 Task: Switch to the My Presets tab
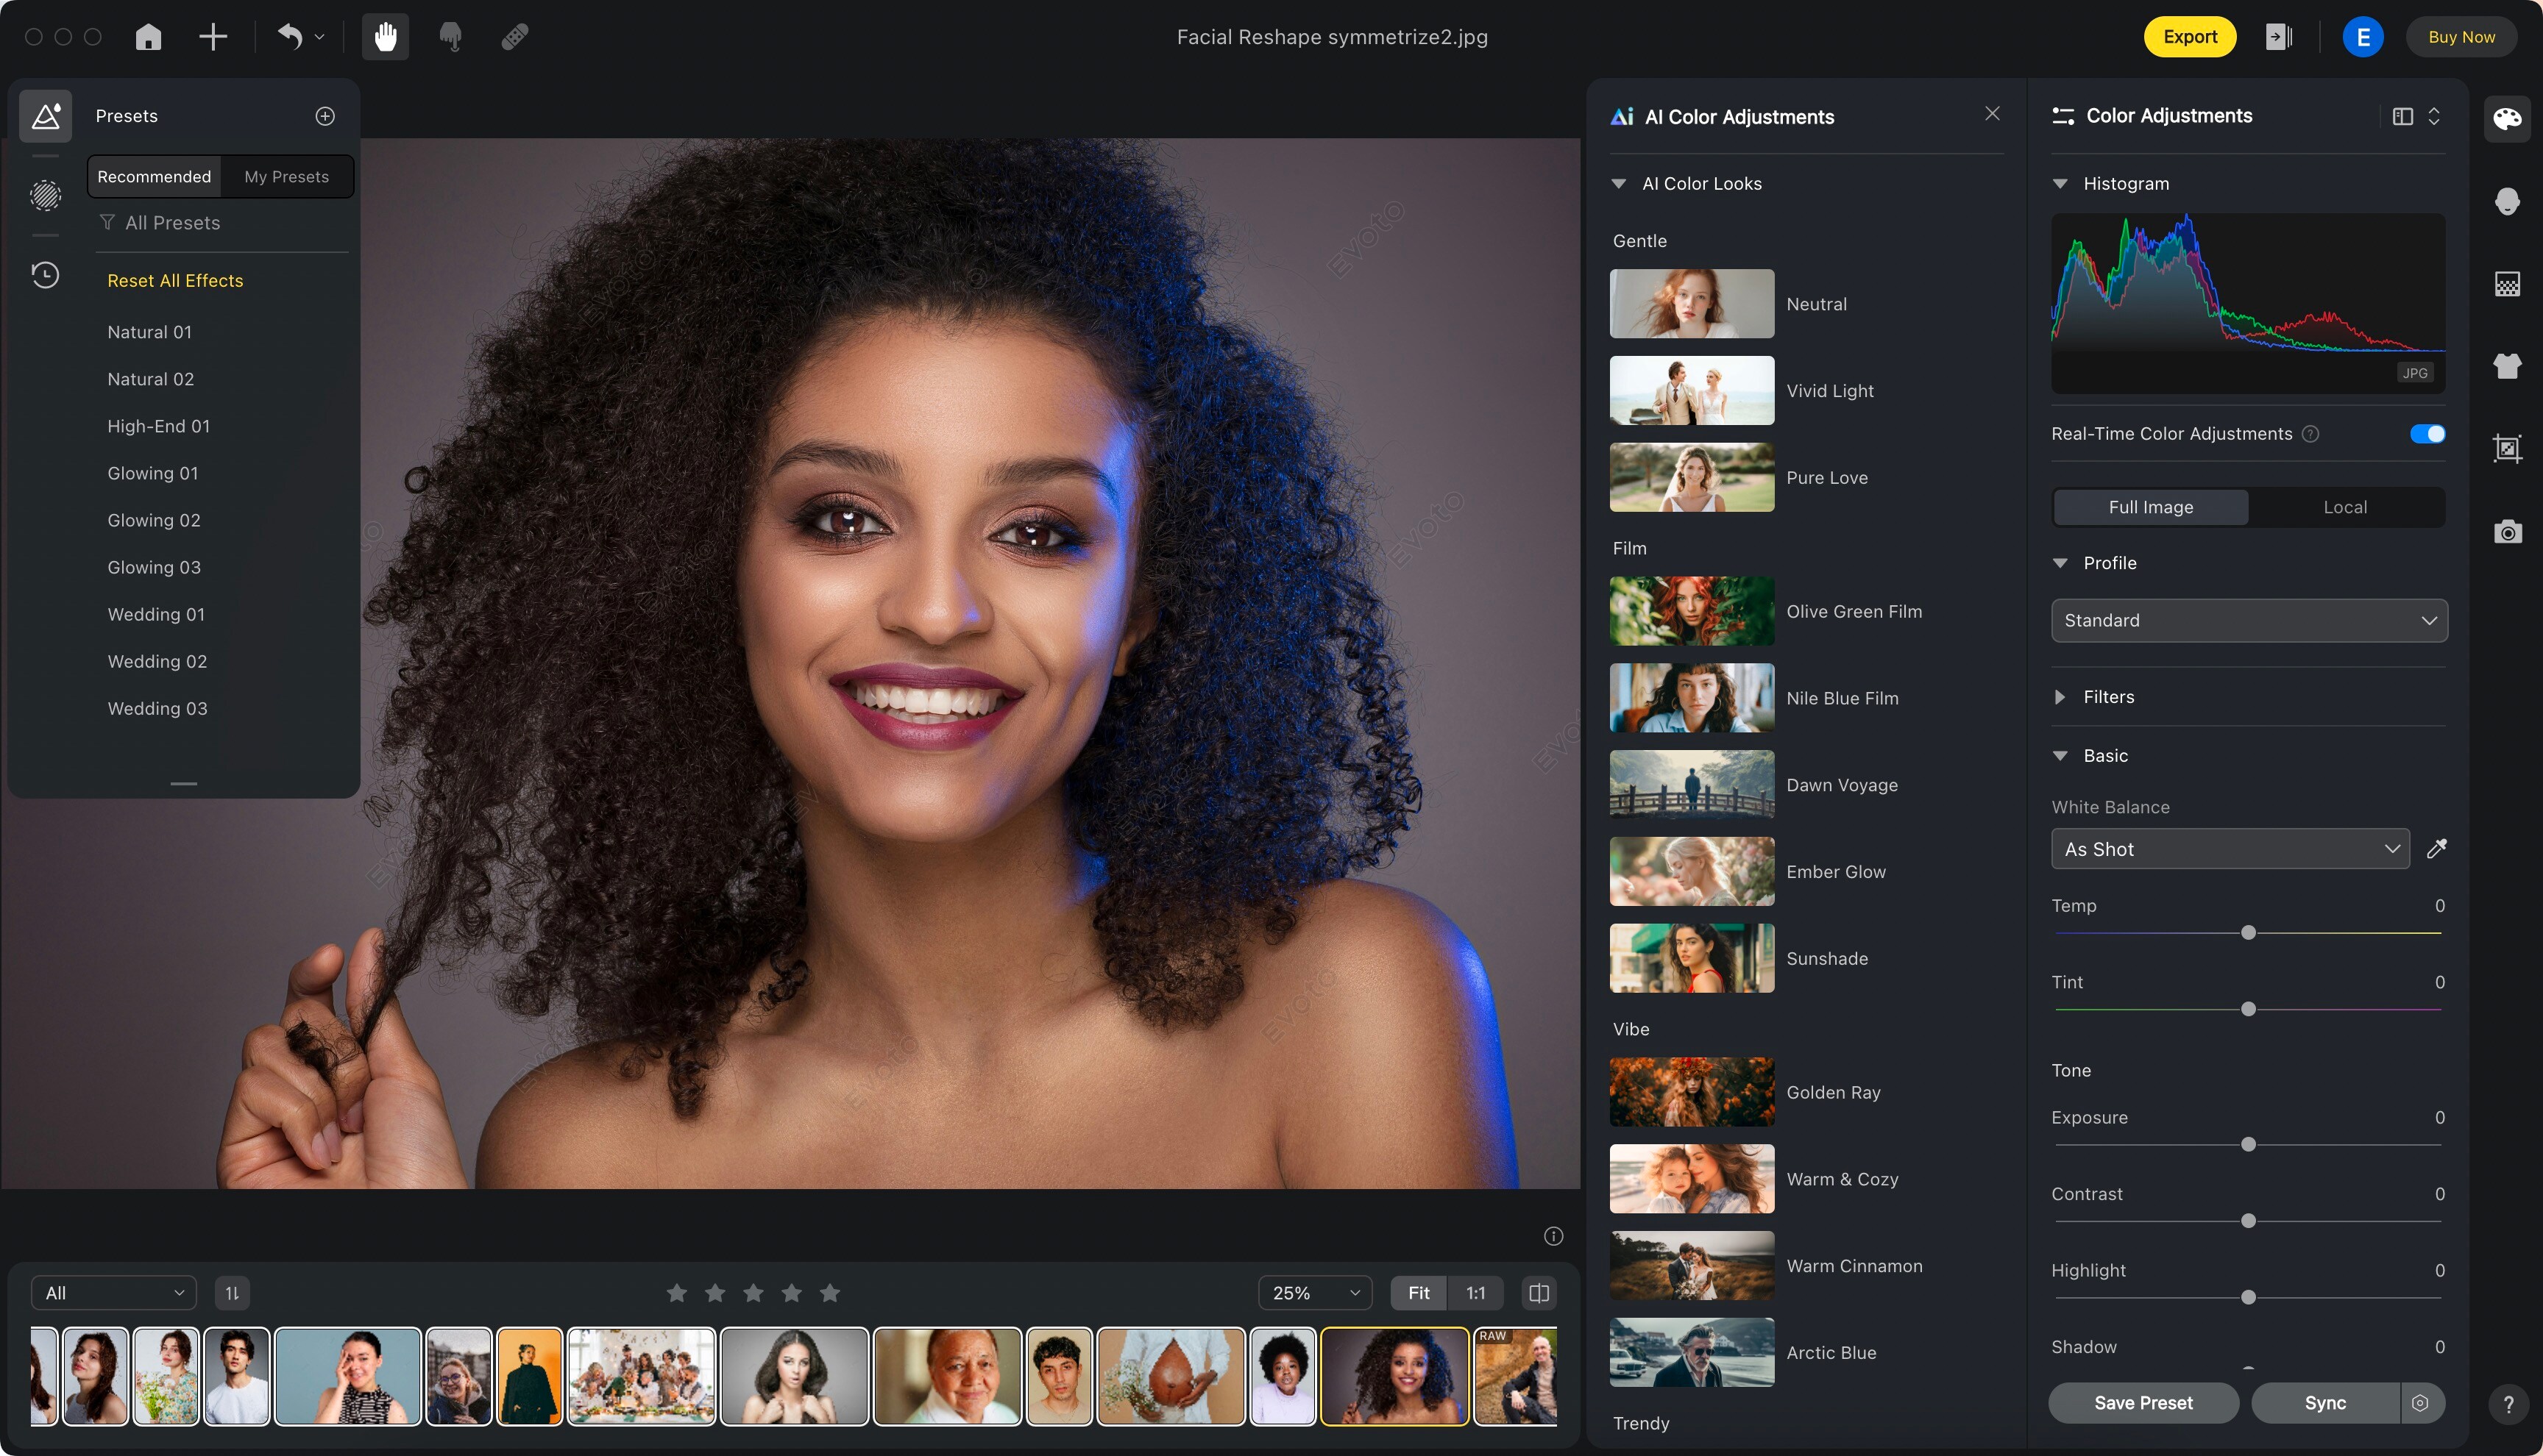286,177
